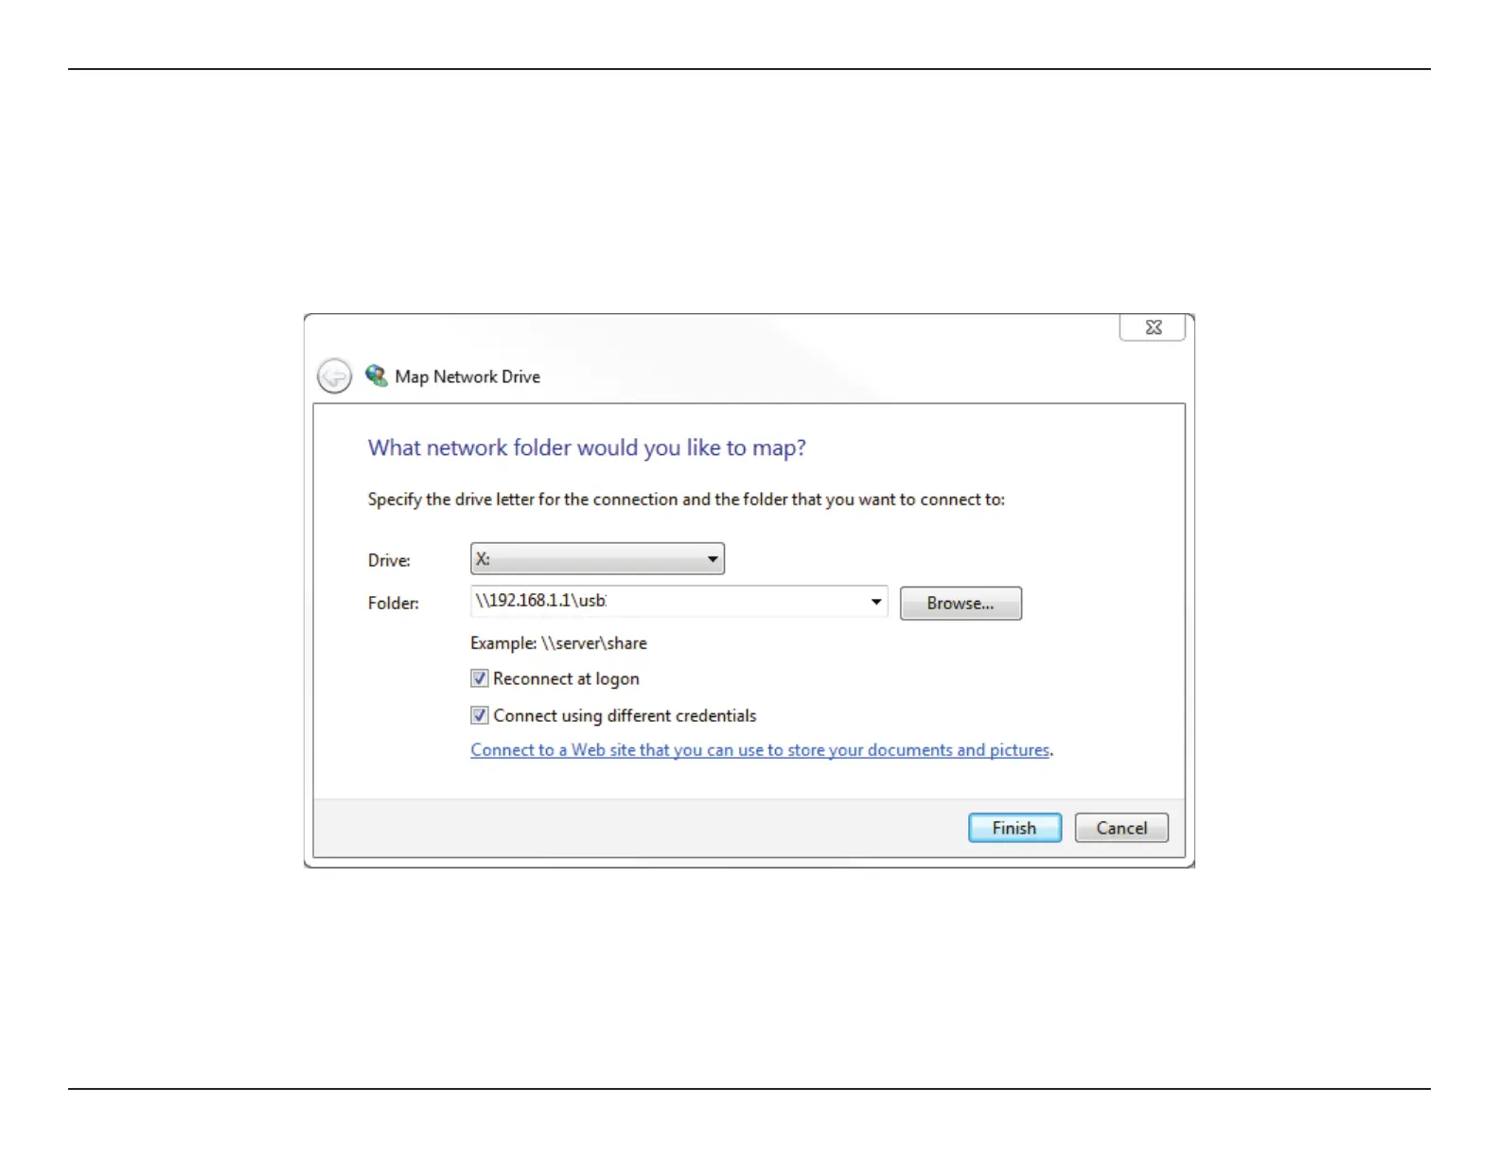1499x1158 pixels.
Task: Click the Map Network Drive title text
Action: (x=467, y=377)
